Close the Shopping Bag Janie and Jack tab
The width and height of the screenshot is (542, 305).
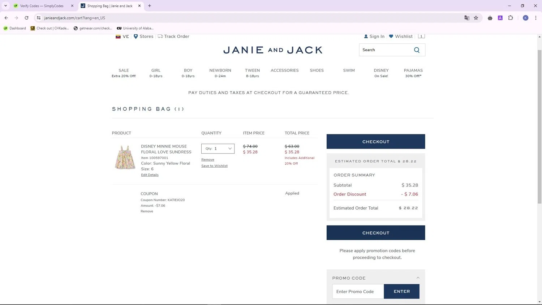(x=139, y=6)
